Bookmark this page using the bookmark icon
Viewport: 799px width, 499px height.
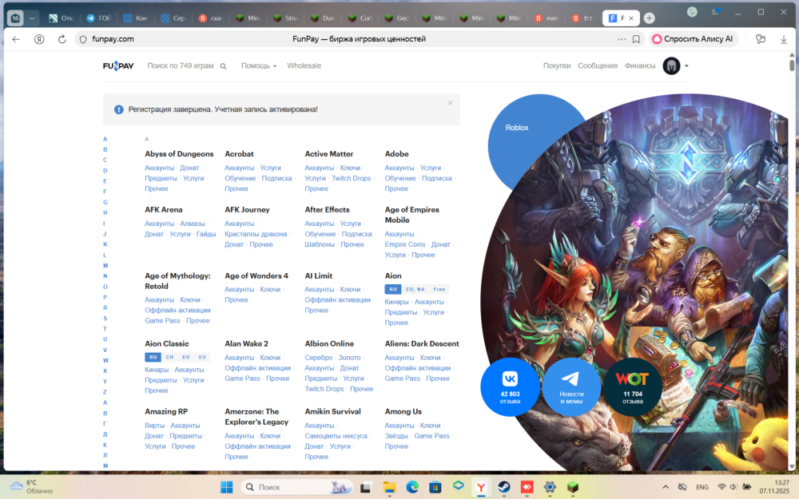click(x=636, y=39)
